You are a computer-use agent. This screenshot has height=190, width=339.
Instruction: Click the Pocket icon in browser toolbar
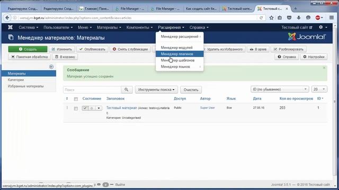[x=289, y=17]
